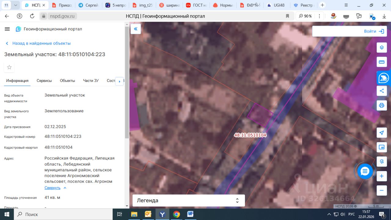Viewport: 391px width, 220px height.
Task: Open Word from the taskbar
Action: [x=190, y=214]
